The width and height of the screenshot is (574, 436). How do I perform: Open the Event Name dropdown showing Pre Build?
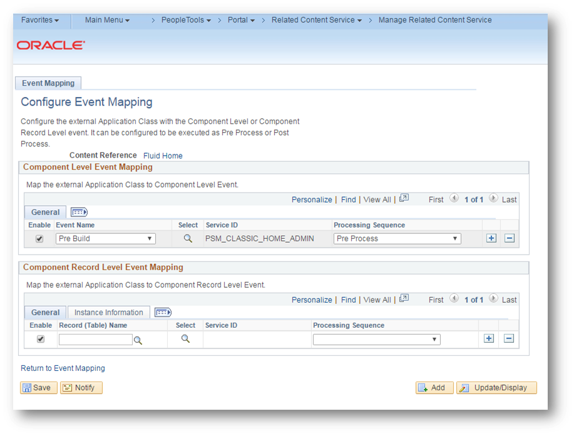click(105, 238)
